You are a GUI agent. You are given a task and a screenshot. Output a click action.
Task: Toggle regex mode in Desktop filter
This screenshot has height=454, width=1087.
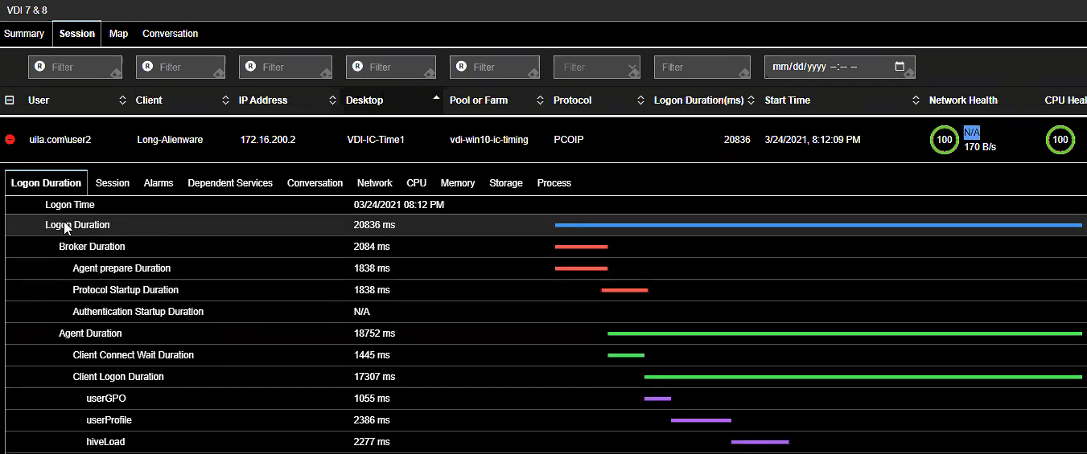tap(357, 67)
